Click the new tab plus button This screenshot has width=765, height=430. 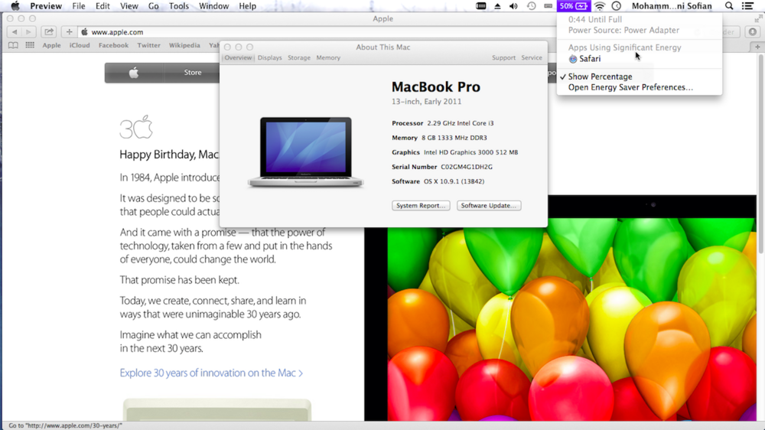click(x=757, y=47)
